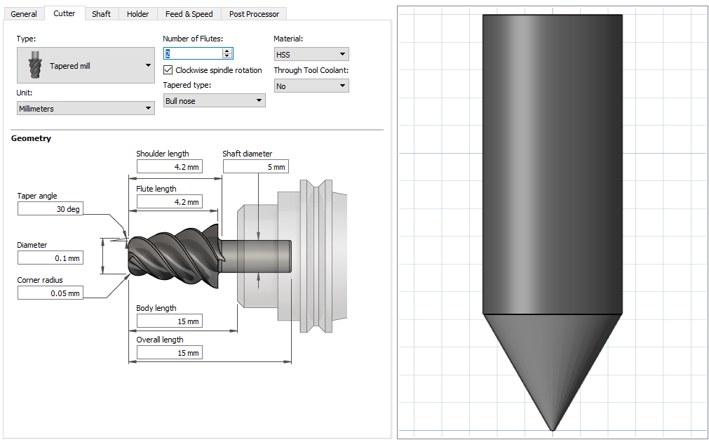
Task: Switch to the General tab
Action: (x=24, y=14)
